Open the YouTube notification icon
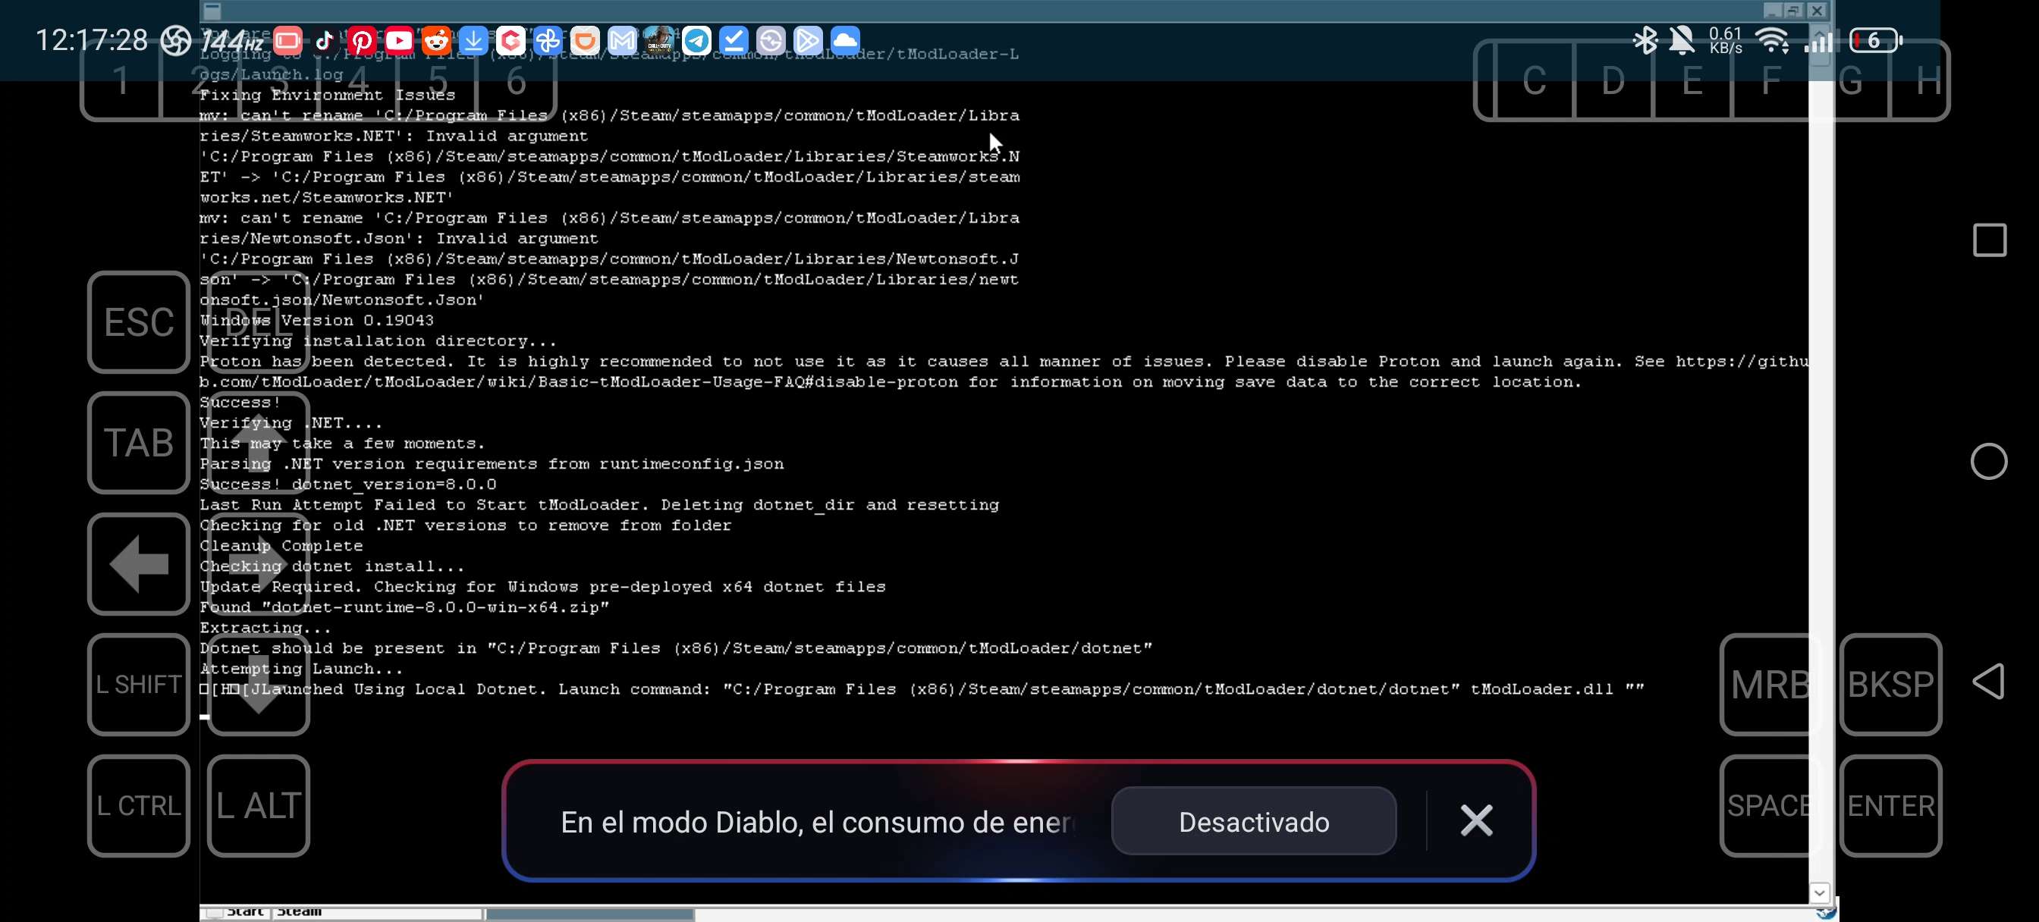 coord(399,39)
